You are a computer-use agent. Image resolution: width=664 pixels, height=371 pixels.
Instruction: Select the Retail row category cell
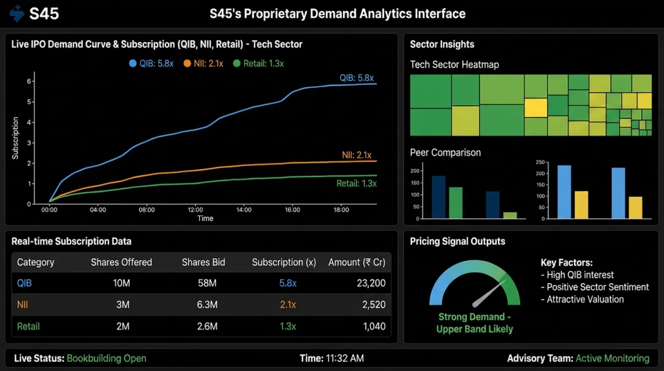(28, 327)
